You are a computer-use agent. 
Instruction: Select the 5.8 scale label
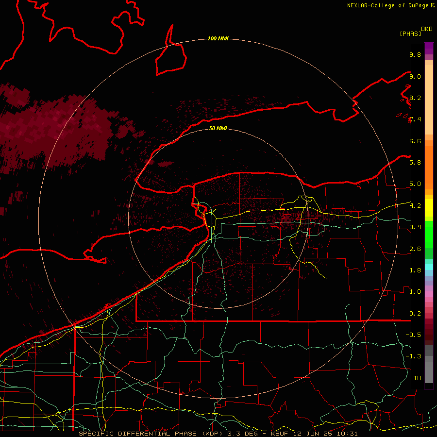(x=415, y=162)
